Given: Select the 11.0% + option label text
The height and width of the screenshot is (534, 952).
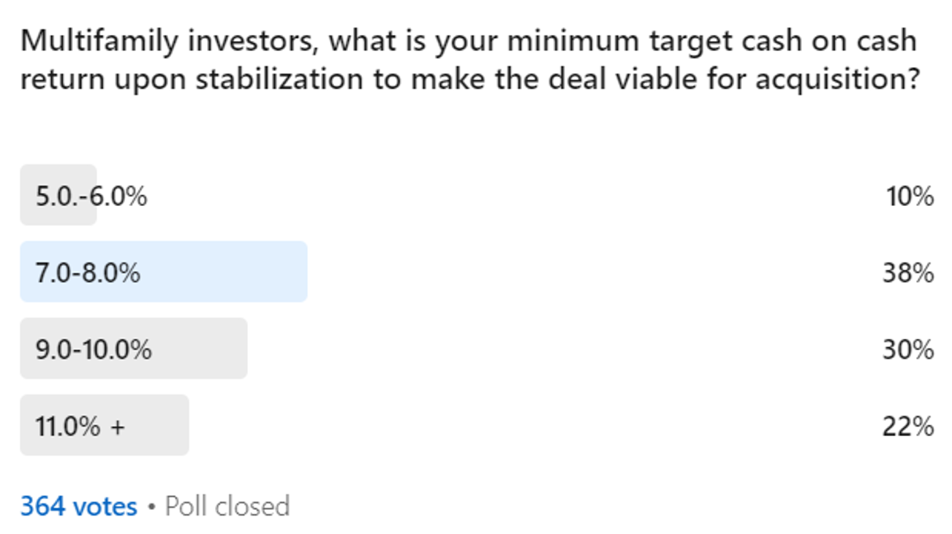Looking at the screenshot, I should coord(80,426).
